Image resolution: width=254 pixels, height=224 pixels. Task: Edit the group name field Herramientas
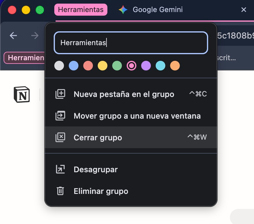point(131,43)
